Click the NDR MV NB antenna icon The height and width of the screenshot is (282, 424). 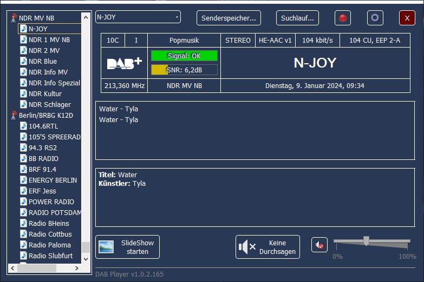coord(14,18)
